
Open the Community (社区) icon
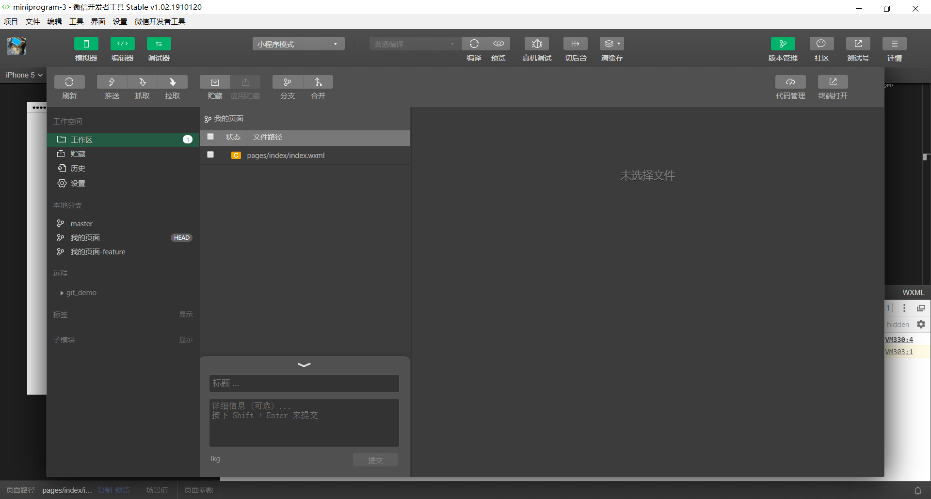[x=822, y=44]
